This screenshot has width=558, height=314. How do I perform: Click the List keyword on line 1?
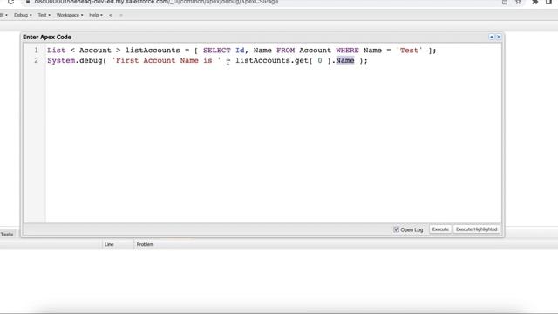(x=56, y=51)
